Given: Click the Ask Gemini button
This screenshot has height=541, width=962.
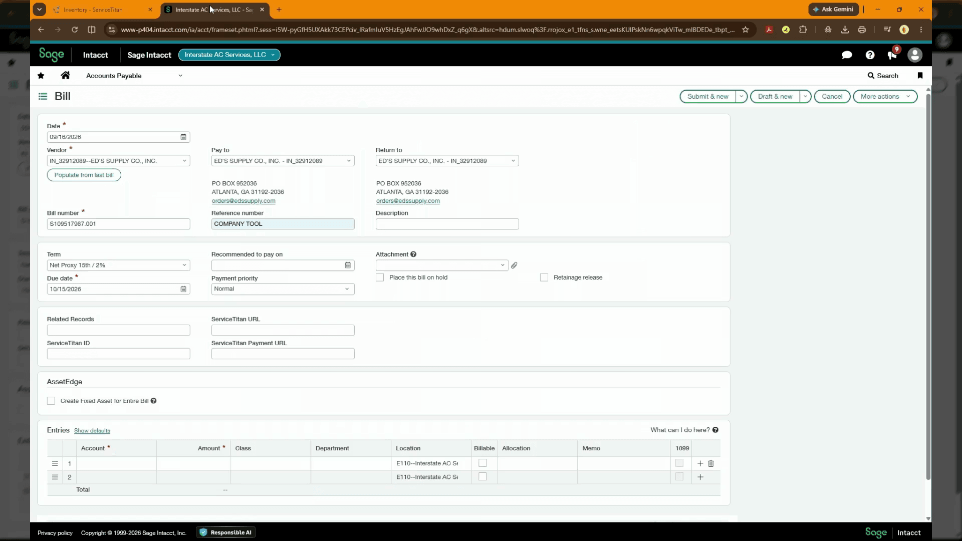Looking at the screenshot, I should pyautogui.click(x=833, y=10).
